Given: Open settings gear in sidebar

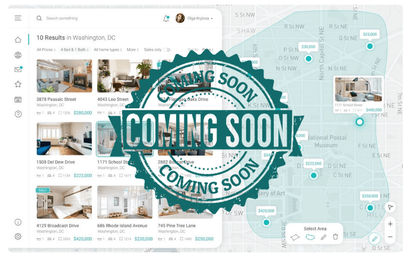Looking at the screenshot, I should (x=18, y=236).
